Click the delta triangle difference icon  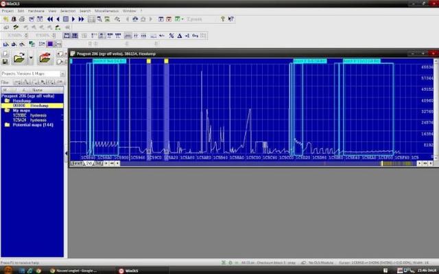coord(180,36)
